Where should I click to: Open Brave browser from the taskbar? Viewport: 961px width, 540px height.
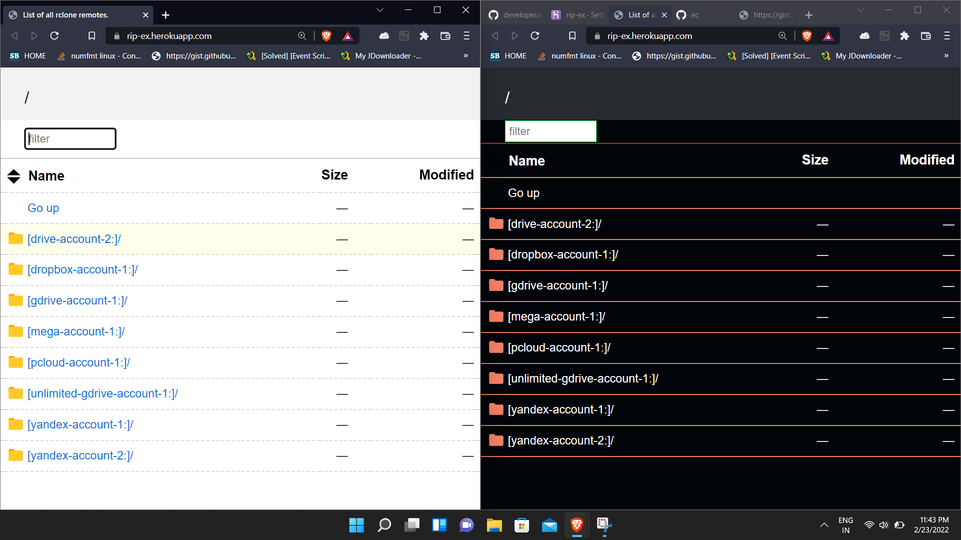[x=577, y=525]
